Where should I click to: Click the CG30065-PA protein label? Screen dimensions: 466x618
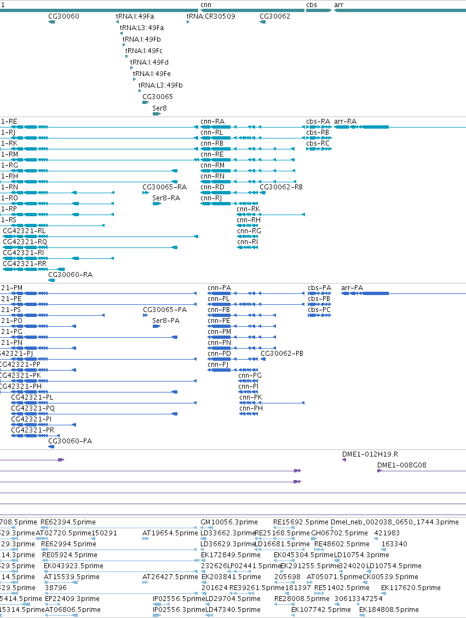(x=165, y=310)
